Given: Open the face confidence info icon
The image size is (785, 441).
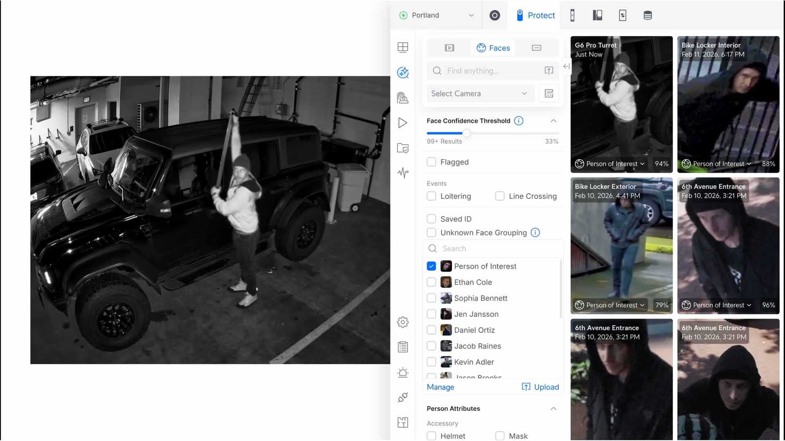Looking at the screenshot, I should click(x=518, y=121).
